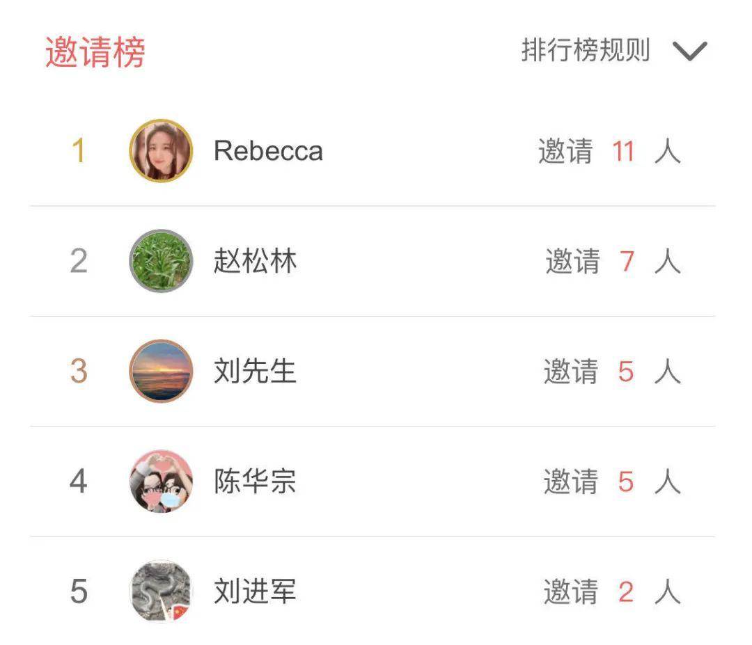Image resolution: width=752 pixels, height=645 pixels.
Task: Select the name 陈华宗
Action: 255,481
